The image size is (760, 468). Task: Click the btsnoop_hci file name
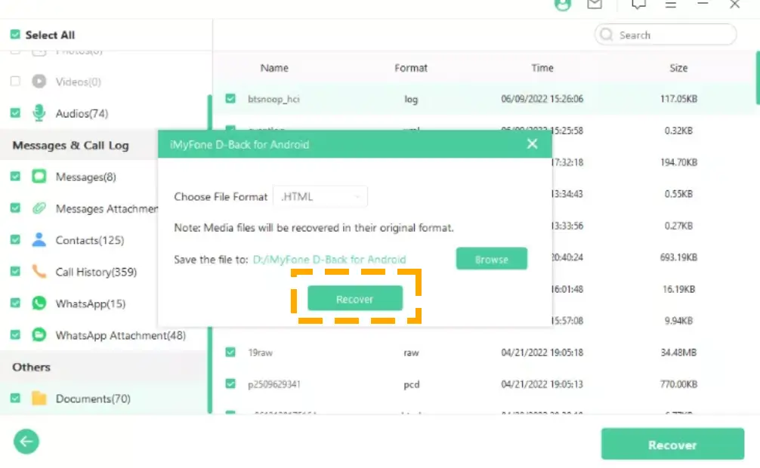coord(273,99)
